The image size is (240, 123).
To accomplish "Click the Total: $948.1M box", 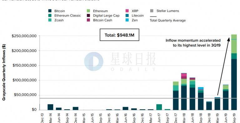I will click(x=119, y=35).
